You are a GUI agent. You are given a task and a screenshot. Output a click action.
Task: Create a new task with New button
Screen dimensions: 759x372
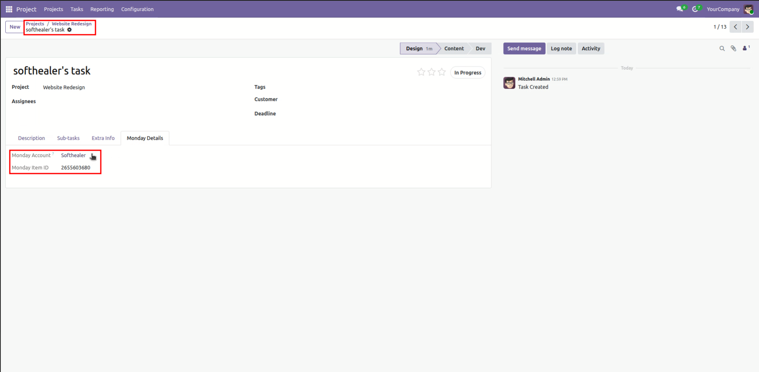coord(15,27)
